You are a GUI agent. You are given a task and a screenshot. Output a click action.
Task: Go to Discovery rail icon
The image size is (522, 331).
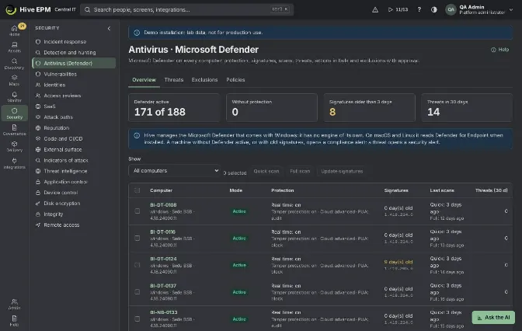(x=14, y=64)
